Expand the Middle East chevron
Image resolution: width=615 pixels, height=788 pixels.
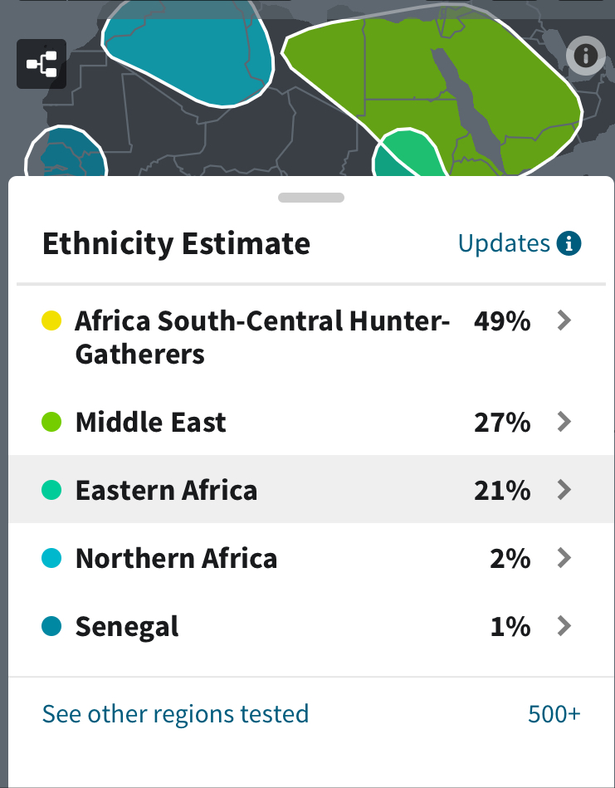(564, 422)
